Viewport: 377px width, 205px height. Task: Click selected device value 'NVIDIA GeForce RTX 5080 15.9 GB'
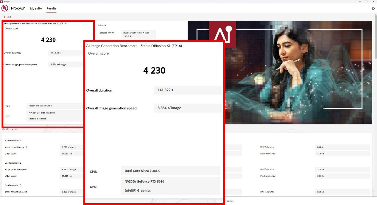[x=139, y=34]
